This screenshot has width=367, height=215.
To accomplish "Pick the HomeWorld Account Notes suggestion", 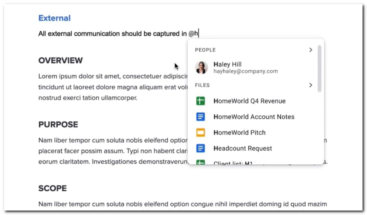I will tap(254, 117).
